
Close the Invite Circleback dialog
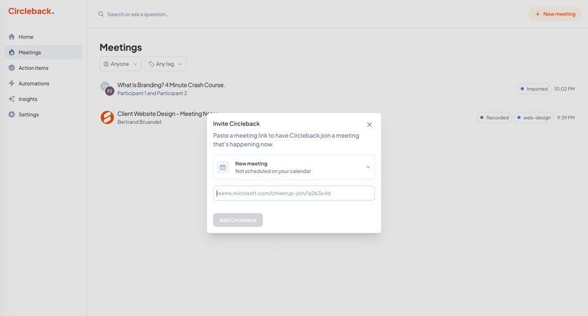369,125
